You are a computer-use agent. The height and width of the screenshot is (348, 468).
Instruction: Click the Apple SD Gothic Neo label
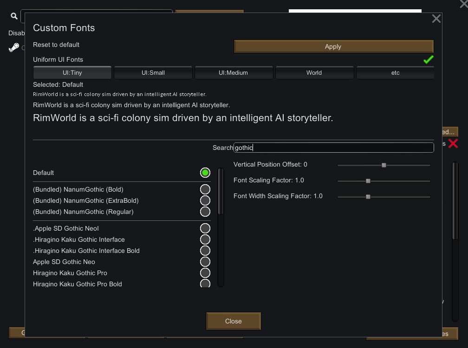(64, 262)
